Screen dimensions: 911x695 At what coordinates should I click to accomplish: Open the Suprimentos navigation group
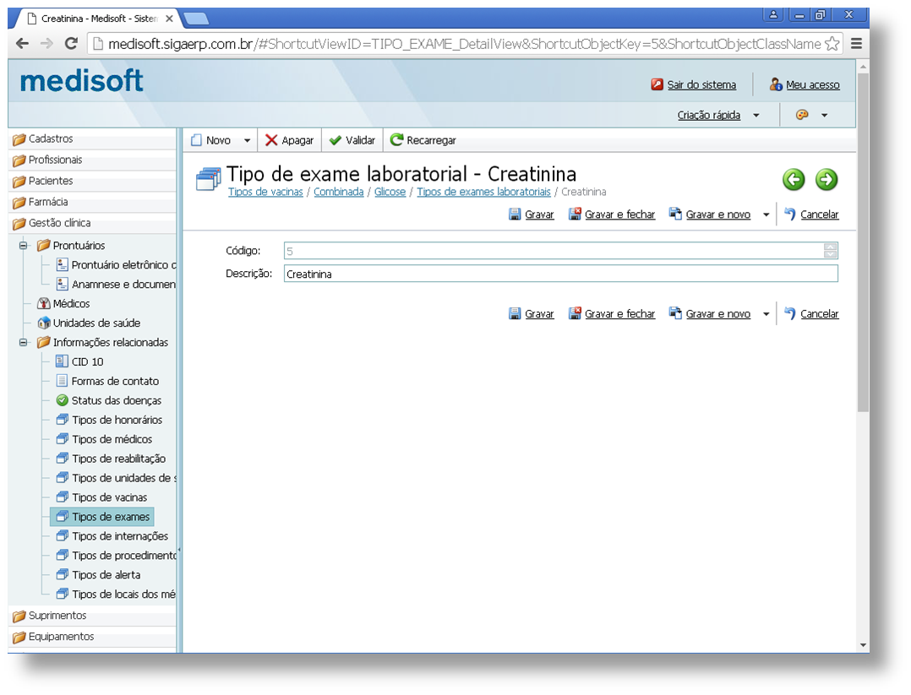(92, 616)
